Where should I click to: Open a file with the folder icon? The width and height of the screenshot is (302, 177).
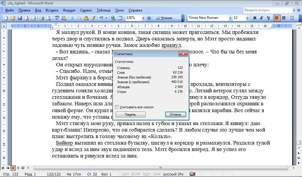(13, 18)
